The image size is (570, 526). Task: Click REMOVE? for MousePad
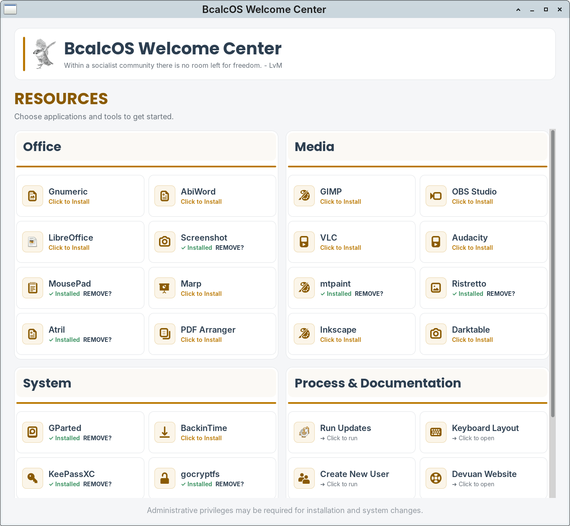point(98,294)
